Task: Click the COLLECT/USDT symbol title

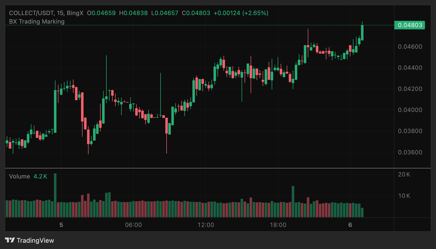Action: click(x=31, y=13)
